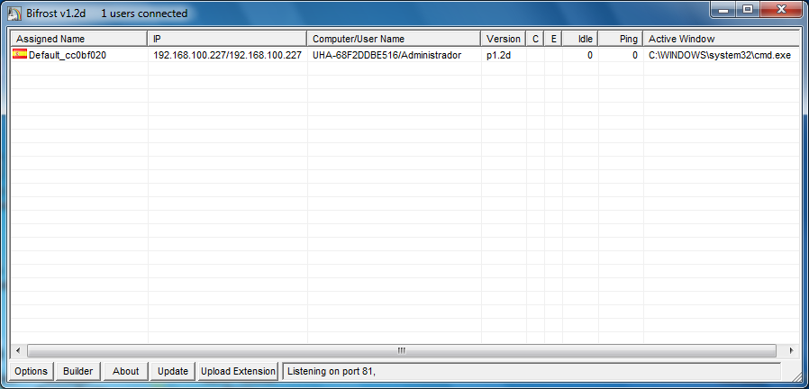Viewport: 809px width, 389px height.
Task: Click the Spain flag icon in the client row
Action: click(20, 54)
